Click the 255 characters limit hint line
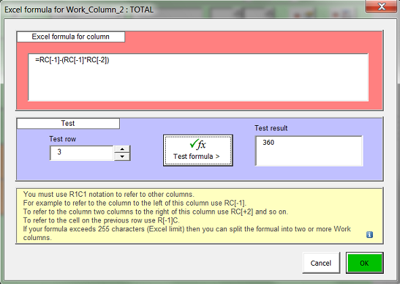 187,233
